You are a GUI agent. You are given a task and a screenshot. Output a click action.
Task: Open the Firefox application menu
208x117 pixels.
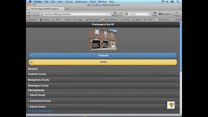coord(38,2)
